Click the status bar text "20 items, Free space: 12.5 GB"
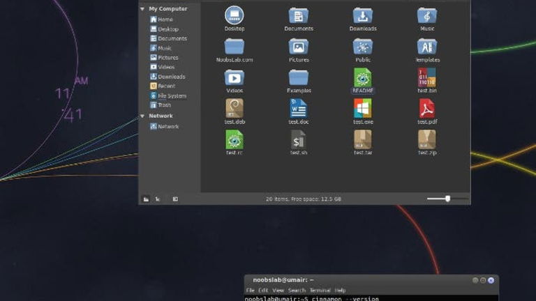The height and width of the screenshot is (301, 536). pyautogui.click(x=303, y=199)
